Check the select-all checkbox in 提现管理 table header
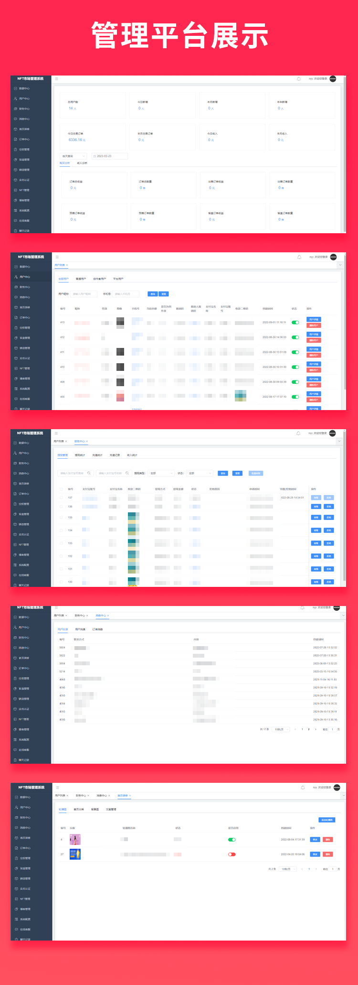 [61, 489]
